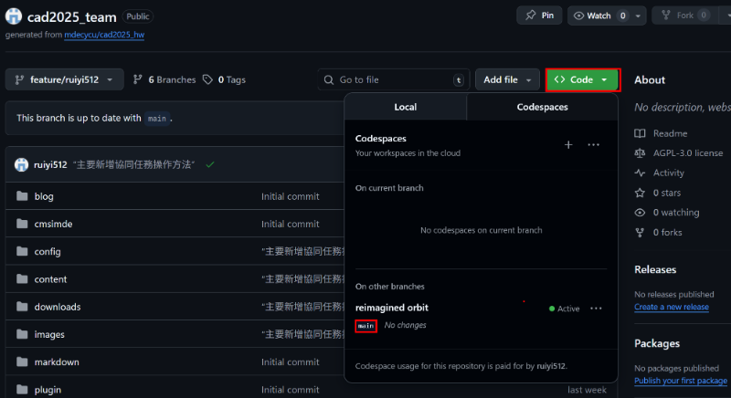Open the reimagined orbit codespace
731x398 pixels.
point(392,308)
